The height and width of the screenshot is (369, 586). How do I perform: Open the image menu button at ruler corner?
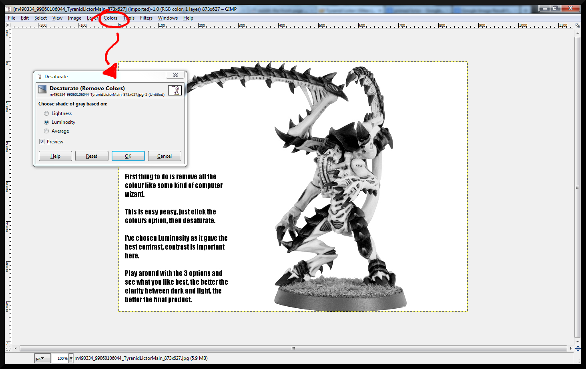tap(8, 25)
